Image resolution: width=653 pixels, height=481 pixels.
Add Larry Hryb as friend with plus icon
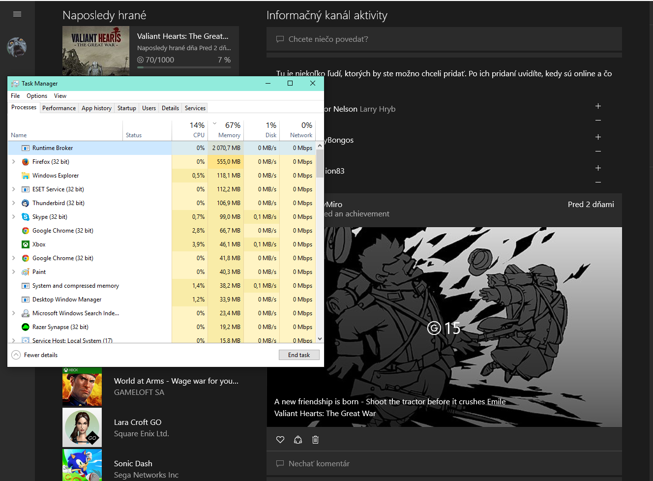click(x=598, y=106)
